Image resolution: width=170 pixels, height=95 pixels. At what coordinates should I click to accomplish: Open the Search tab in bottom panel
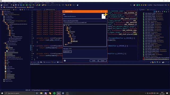tap(54, 62)
